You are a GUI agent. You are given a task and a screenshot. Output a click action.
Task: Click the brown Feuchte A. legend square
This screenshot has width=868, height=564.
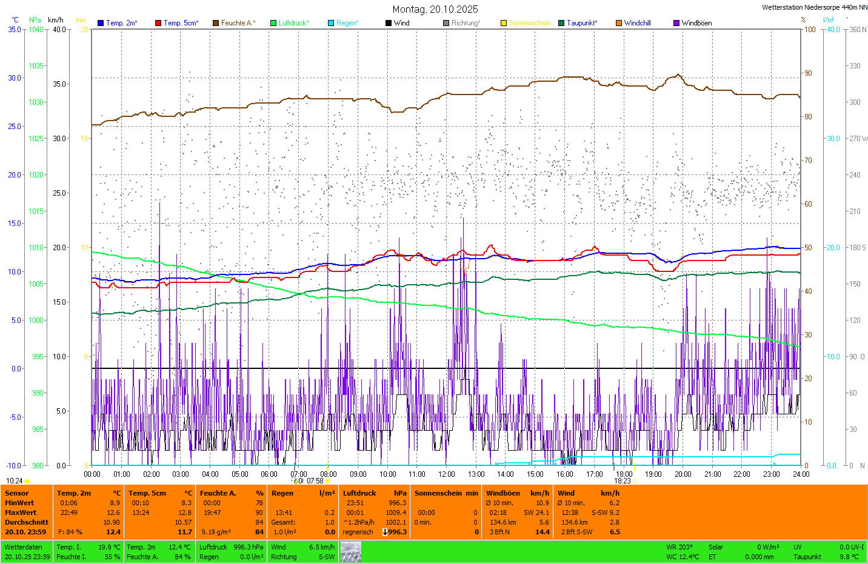tap(216, 23)
